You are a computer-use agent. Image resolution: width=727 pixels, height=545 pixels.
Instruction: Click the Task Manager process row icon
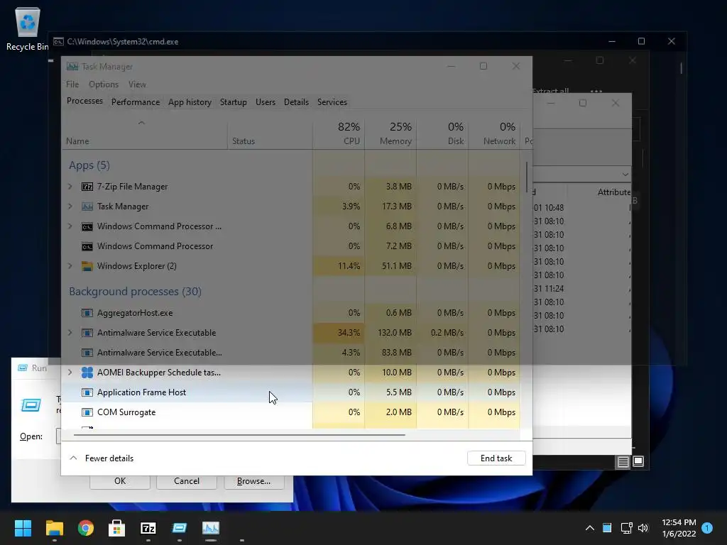(87, 207)
